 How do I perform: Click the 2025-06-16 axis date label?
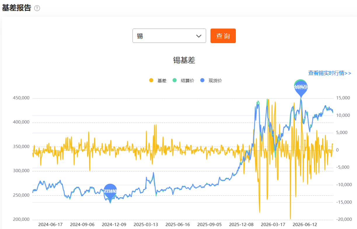(178, 225)
